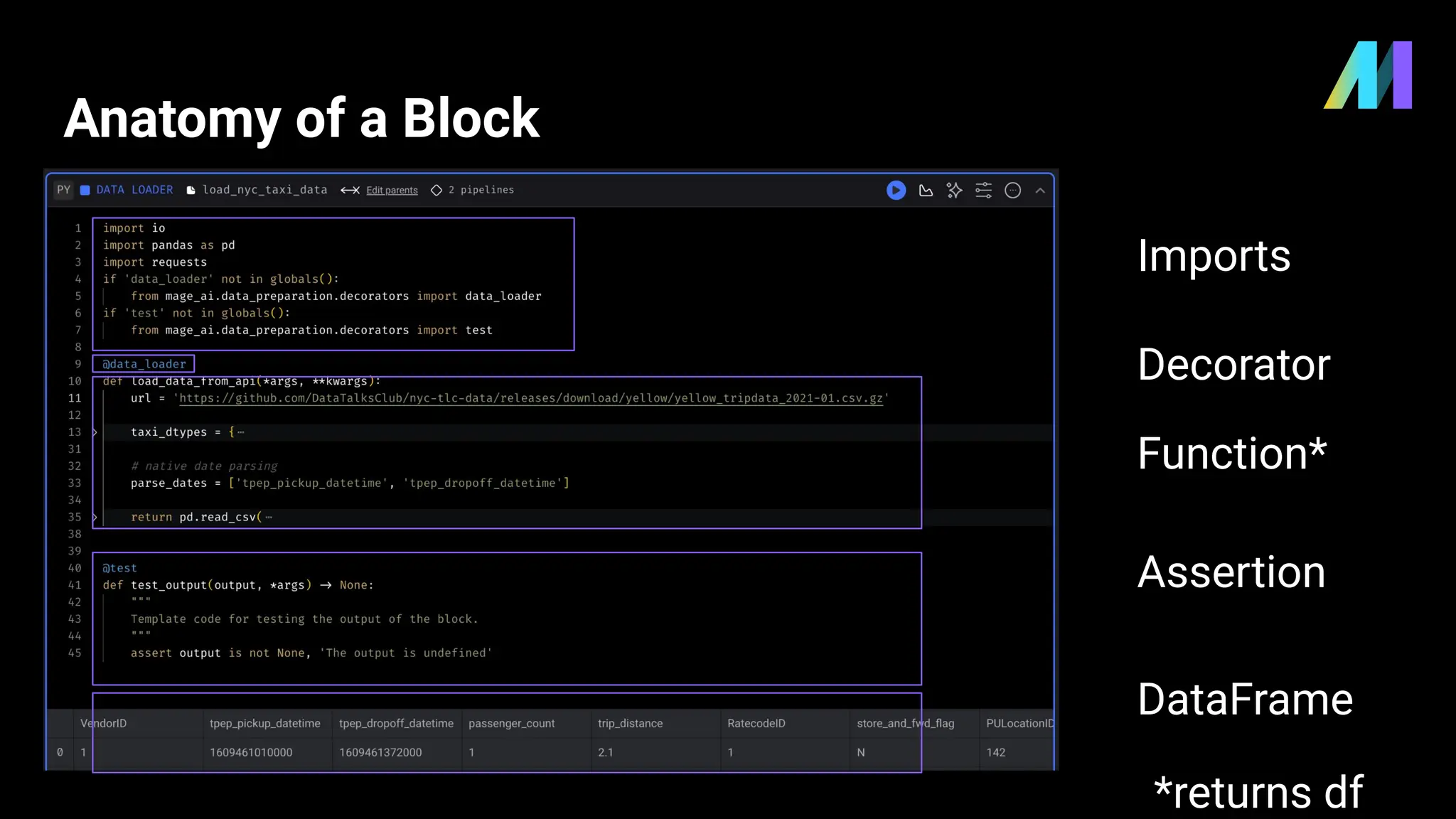Click the store_and_fwd_flag column header
The width and height of the screenshot is (1456, 819).
click(906, 723)
